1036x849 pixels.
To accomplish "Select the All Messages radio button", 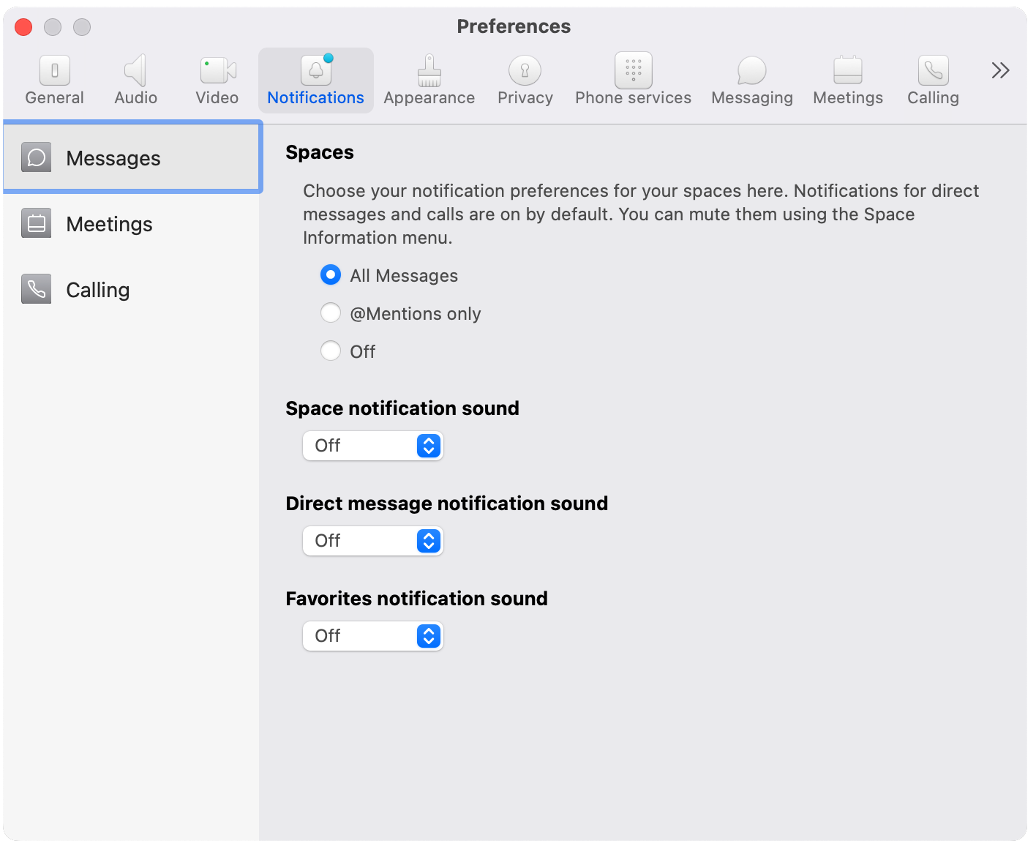I will click(x=331, y=275).
